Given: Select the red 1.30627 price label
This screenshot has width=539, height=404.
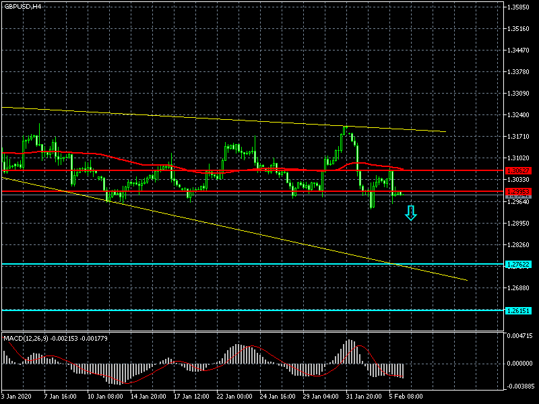Looking at the screenshot, I should 518,171.
